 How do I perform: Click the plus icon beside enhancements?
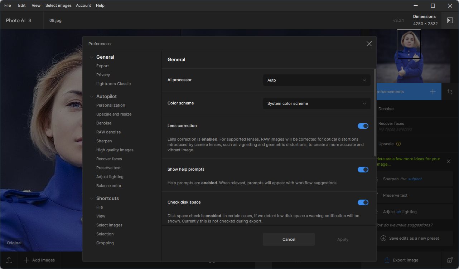point(433,92)
